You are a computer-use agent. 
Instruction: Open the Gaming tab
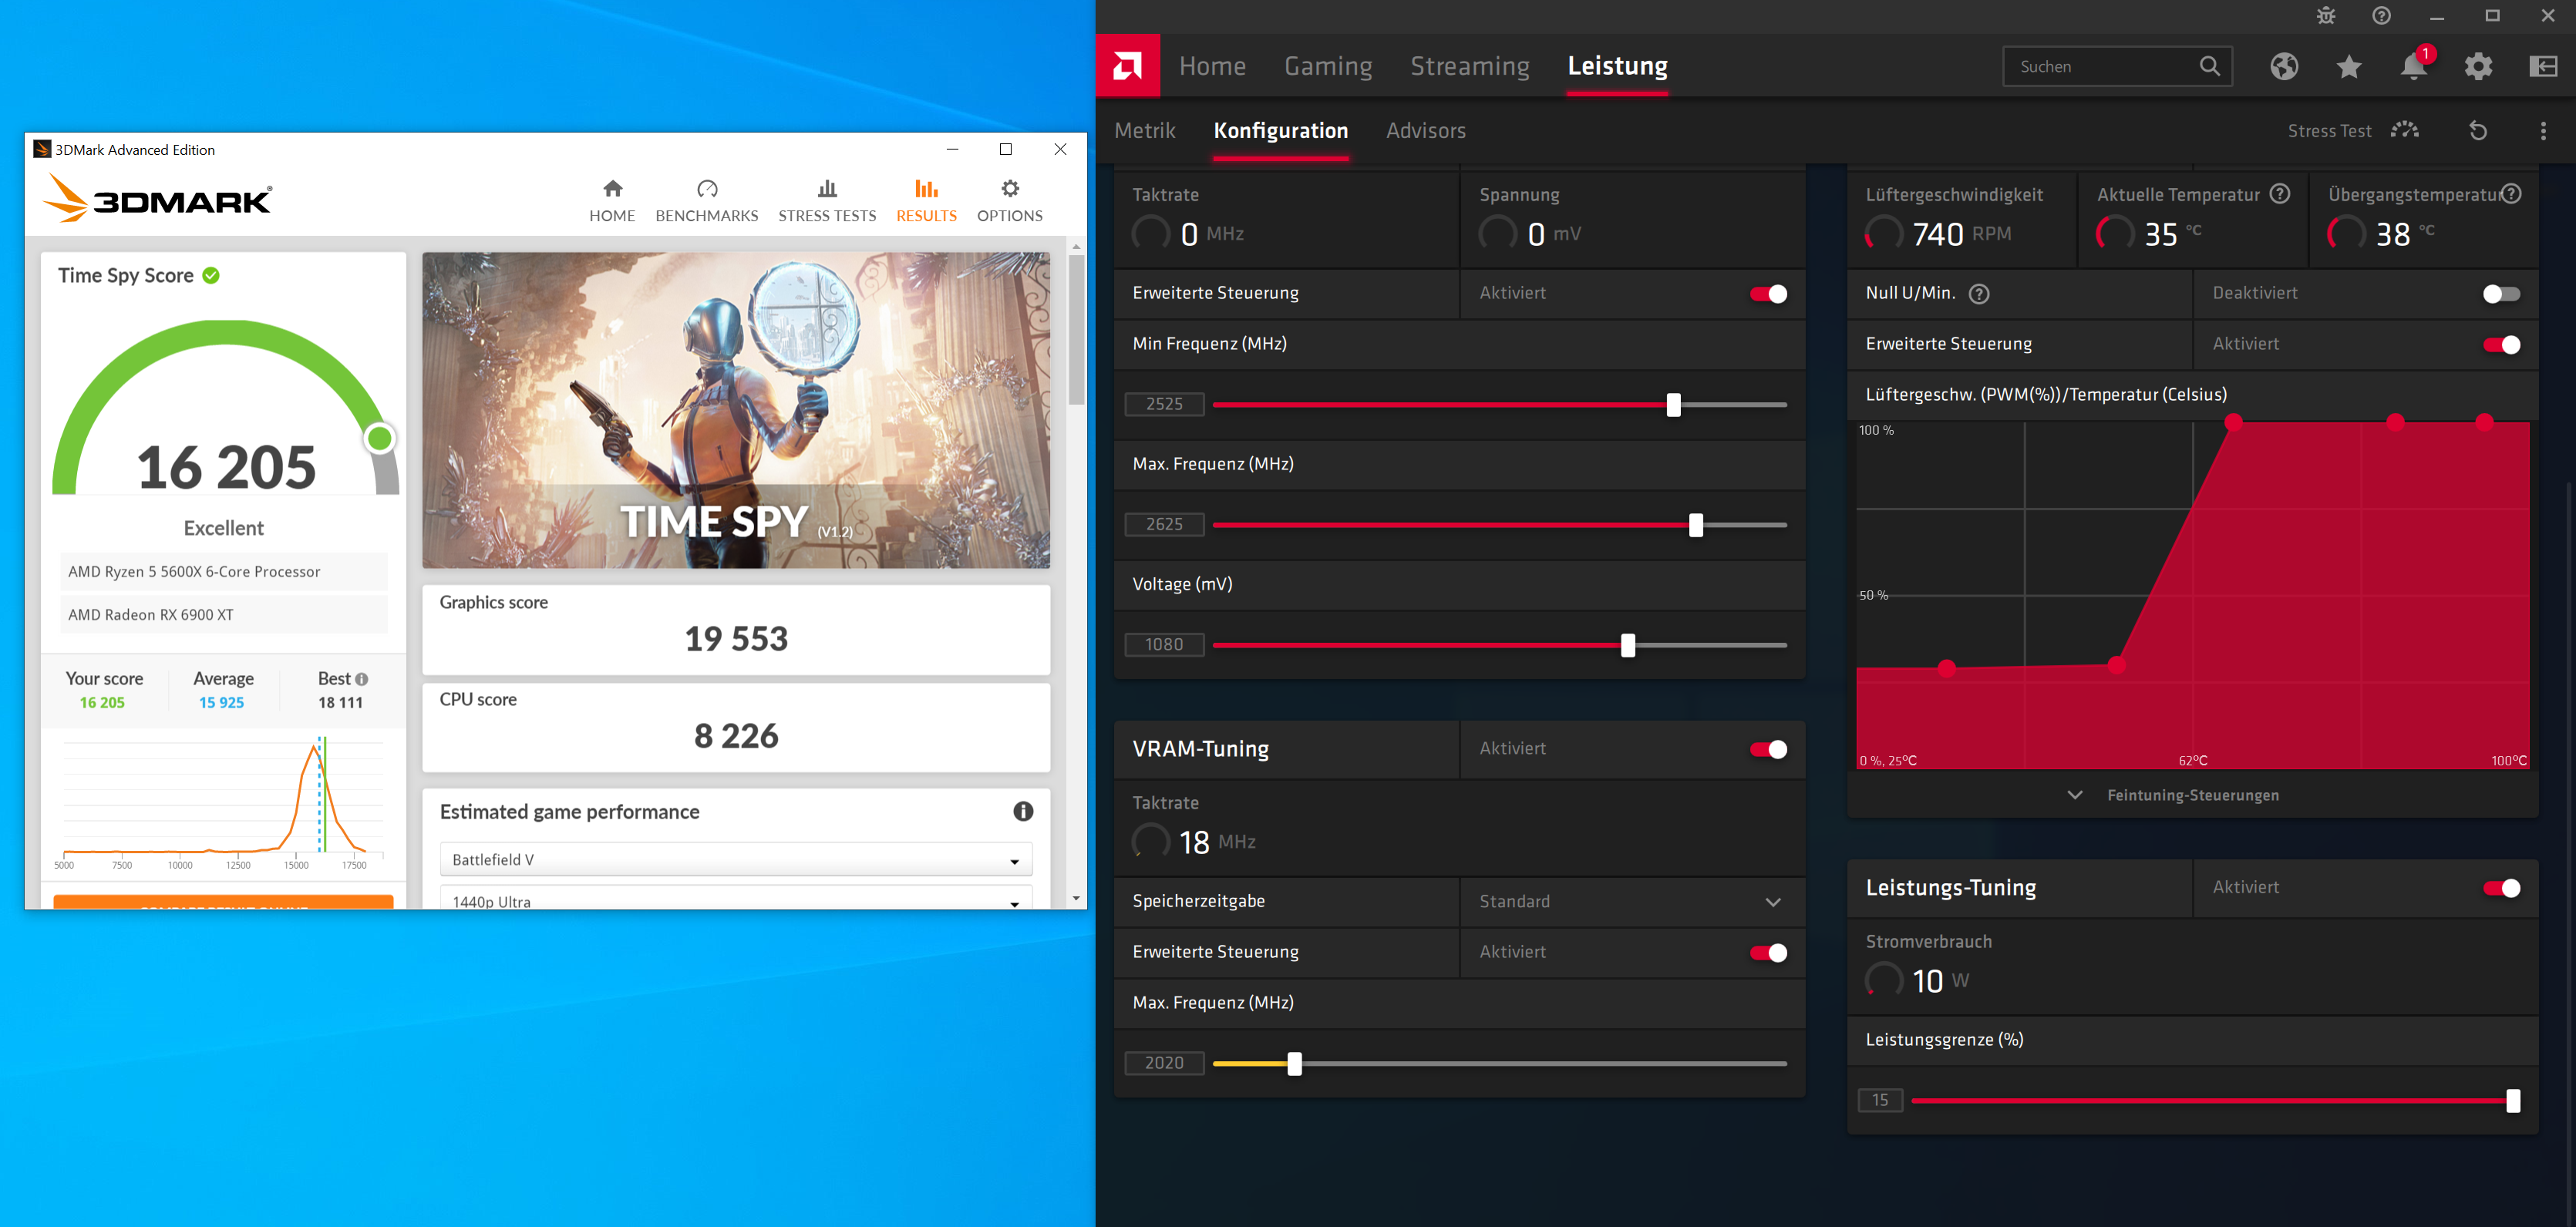tap(1327, 66)
